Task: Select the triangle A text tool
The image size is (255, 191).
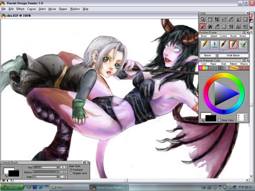Action: (x=238, y=26)
